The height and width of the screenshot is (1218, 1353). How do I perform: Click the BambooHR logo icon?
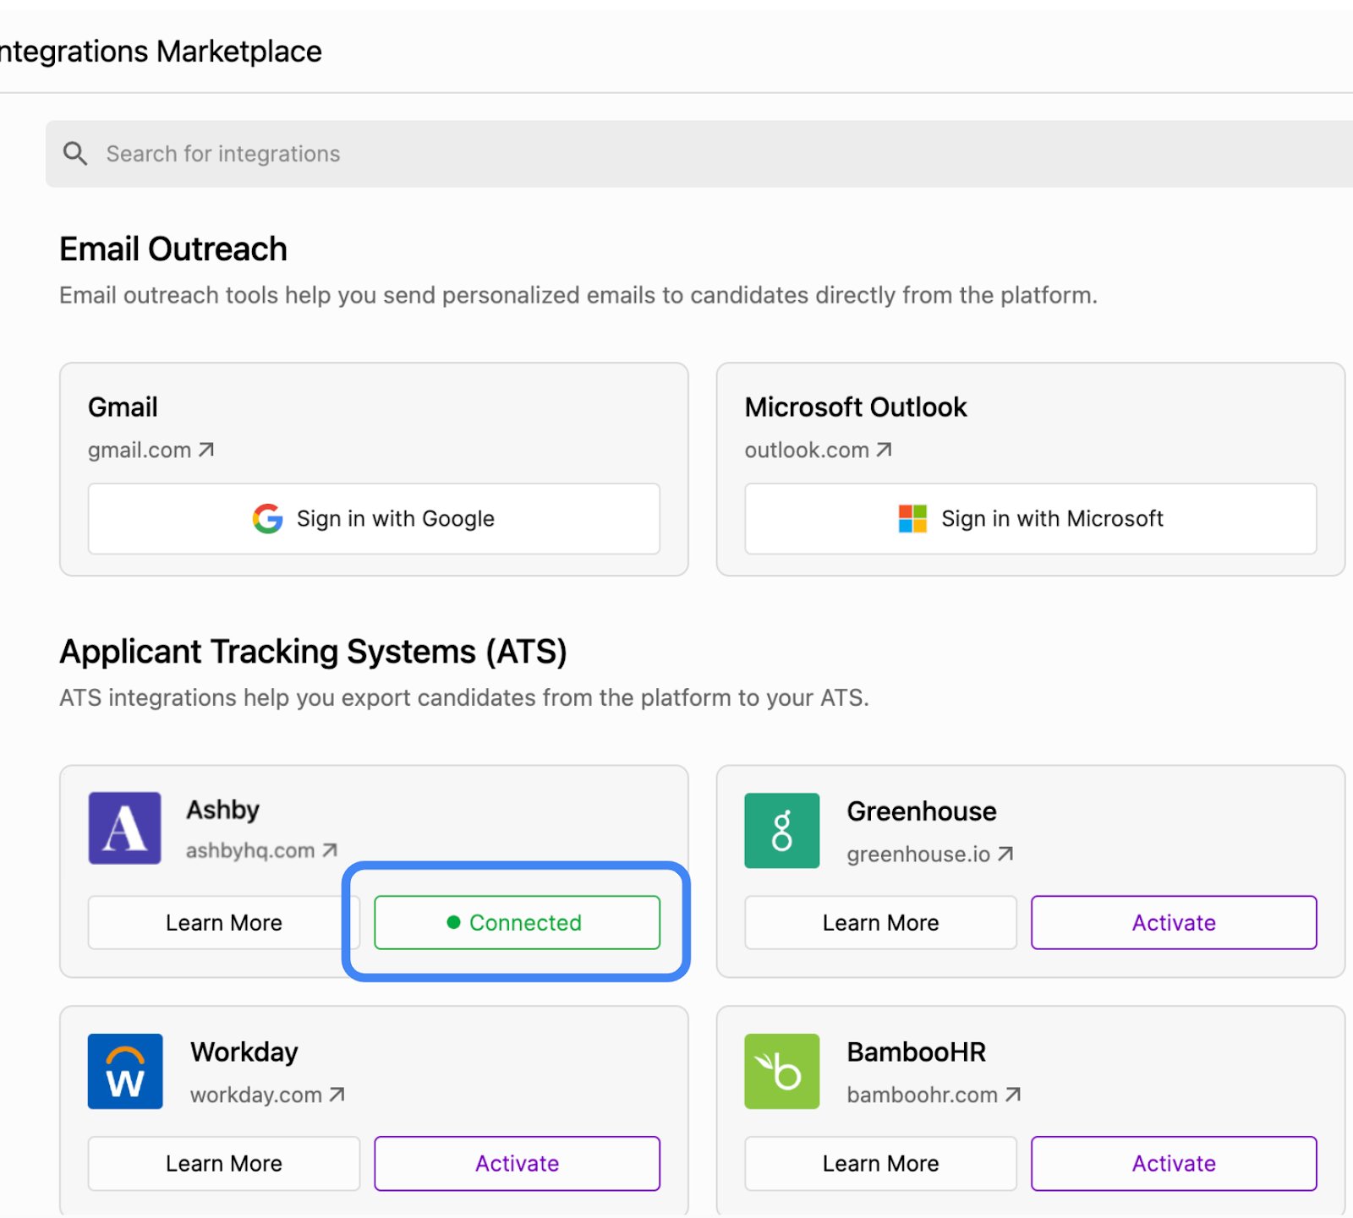pyautogui.click(x=782, y=1071)
